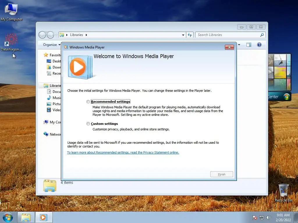
Task: Click the Media Center gadget on desktop
Action: (280, 77)
